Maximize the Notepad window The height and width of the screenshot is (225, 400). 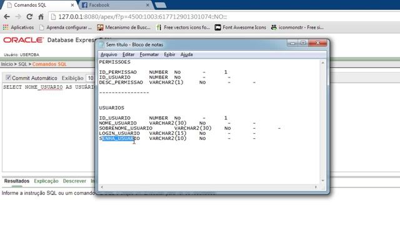pyautogui.click(x=303, y=43)
